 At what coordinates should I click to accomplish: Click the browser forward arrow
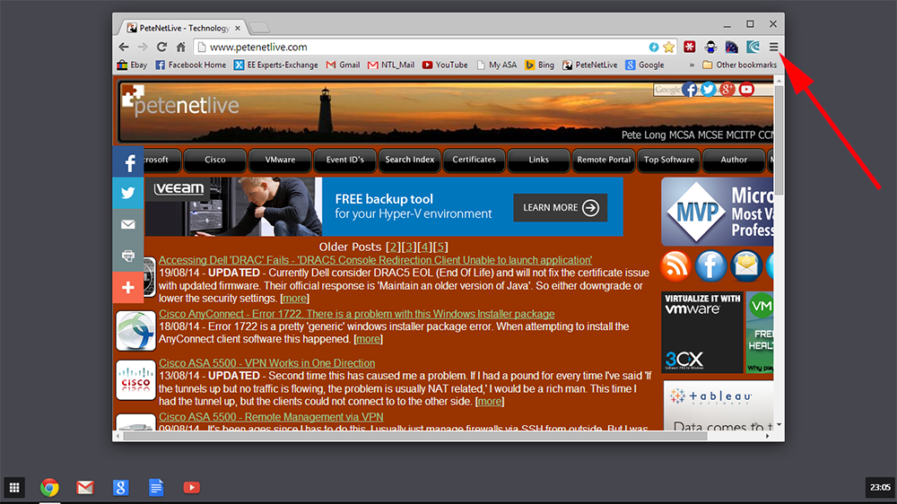[x=143, y=47]
